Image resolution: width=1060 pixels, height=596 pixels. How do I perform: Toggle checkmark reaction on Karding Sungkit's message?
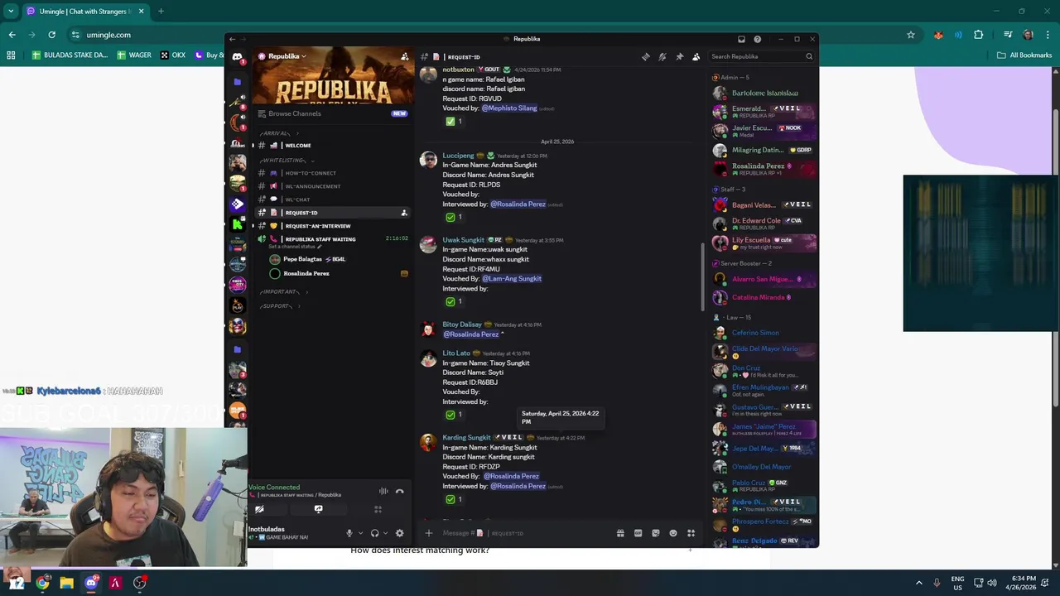(x=455, y=499)
